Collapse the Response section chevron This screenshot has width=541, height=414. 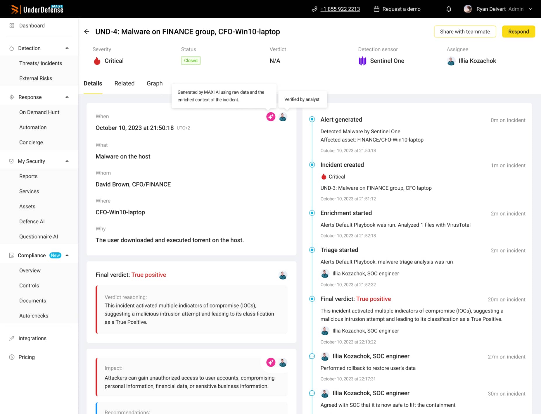67,97
